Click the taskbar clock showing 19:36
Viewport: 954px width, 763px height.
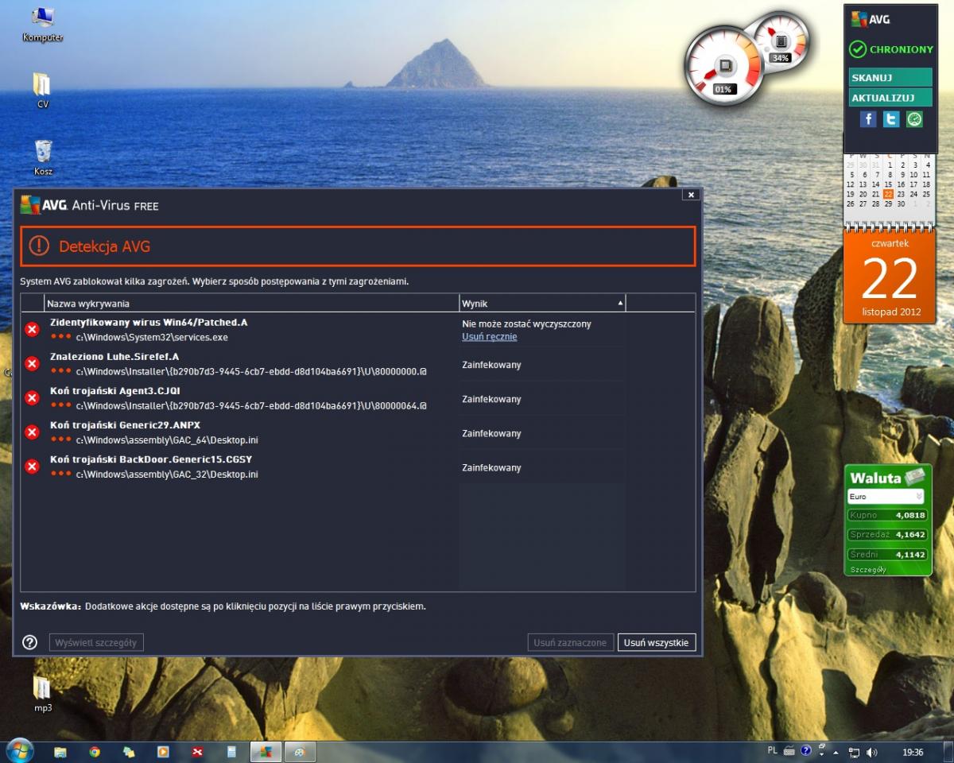click(x=913, y=752)
